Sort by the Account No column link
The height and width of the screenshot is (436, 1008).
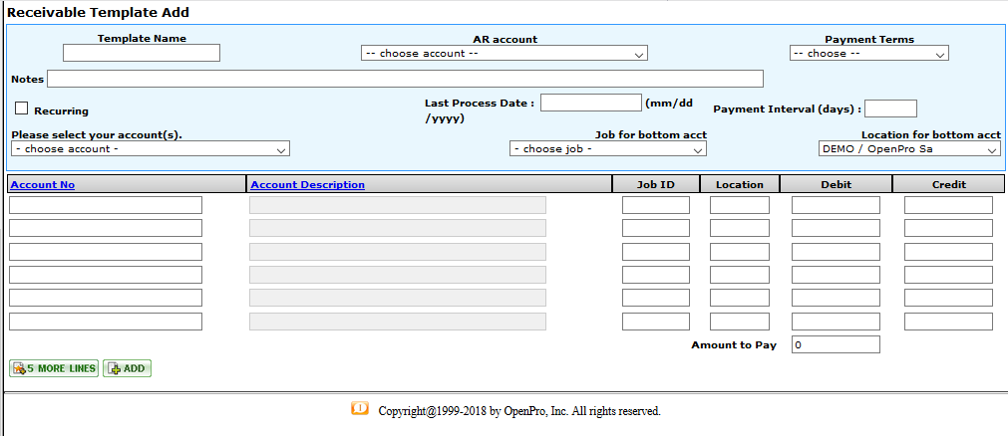pos(43,184)
